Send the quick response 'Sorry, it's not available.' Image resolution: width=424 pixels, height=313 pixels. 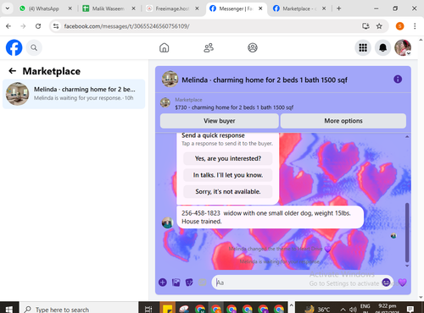coord(228,192)
